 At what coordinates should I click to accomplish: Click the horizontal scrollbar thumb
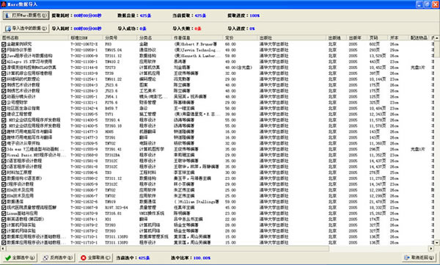167,248
